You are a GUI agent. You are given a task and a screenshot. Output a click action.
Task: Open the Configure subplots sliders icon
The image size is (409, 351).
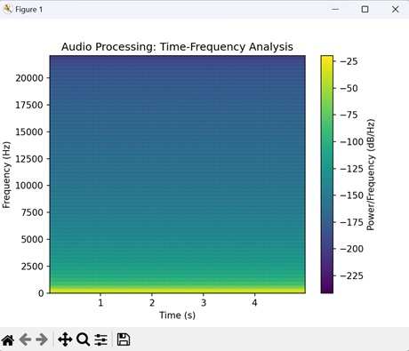[x=100, y=339]
